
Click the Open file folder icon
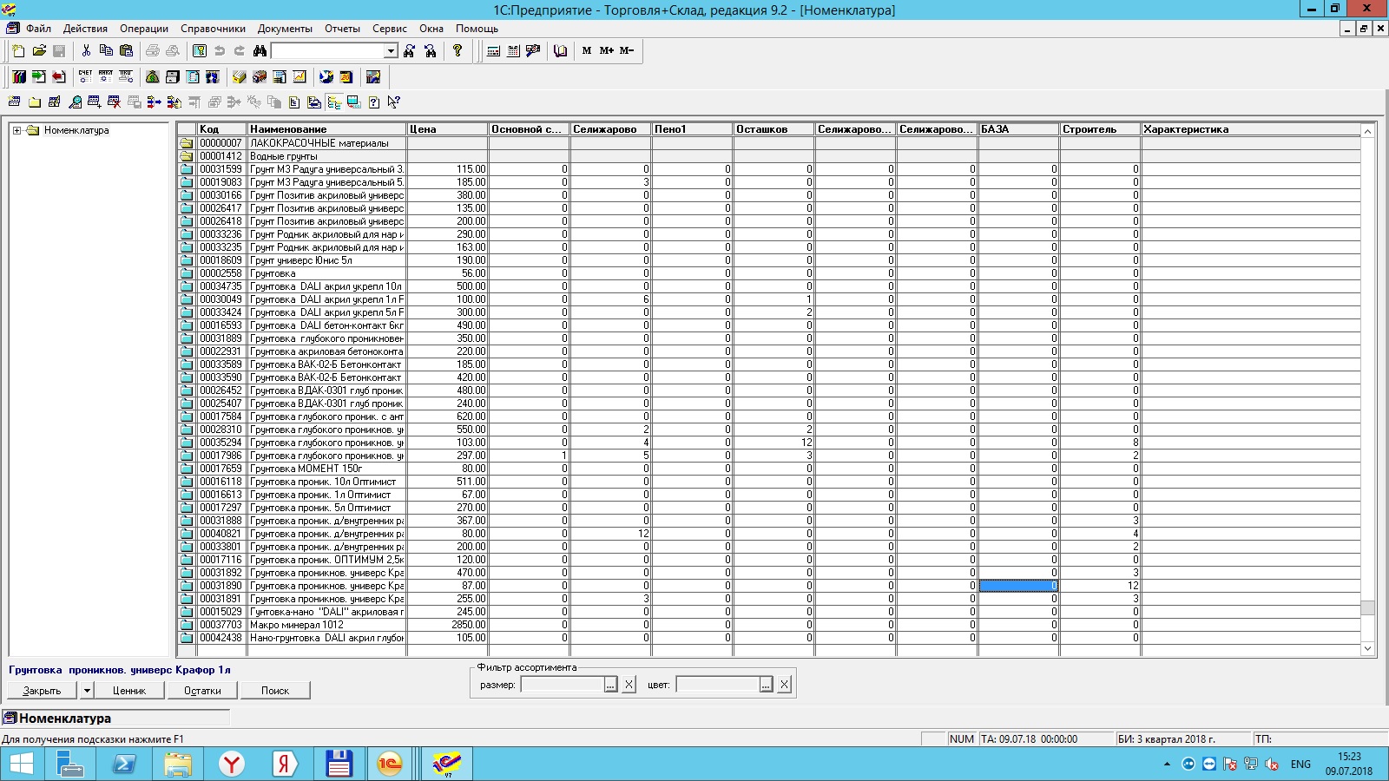click(39, 51)
